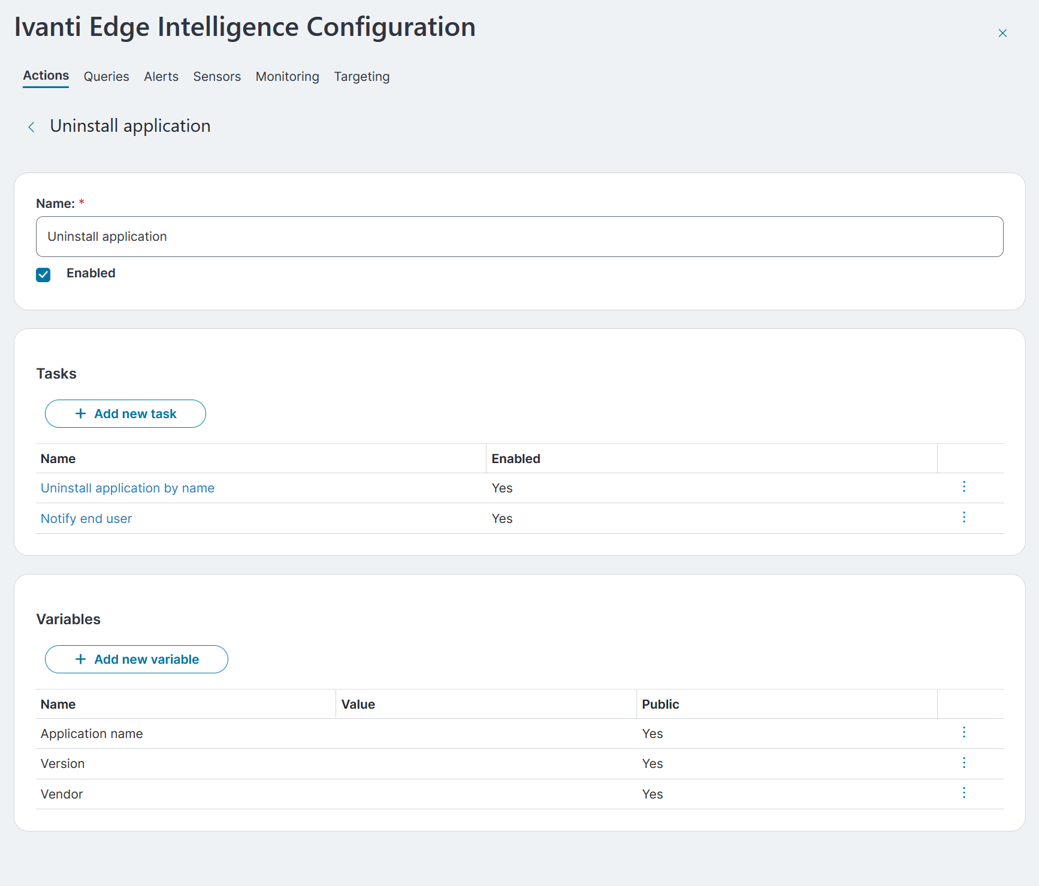Click Yes in the Notify end user row
Image resolution: width=1039 pixels, height=886 pixels.
(x=502, y=519)
